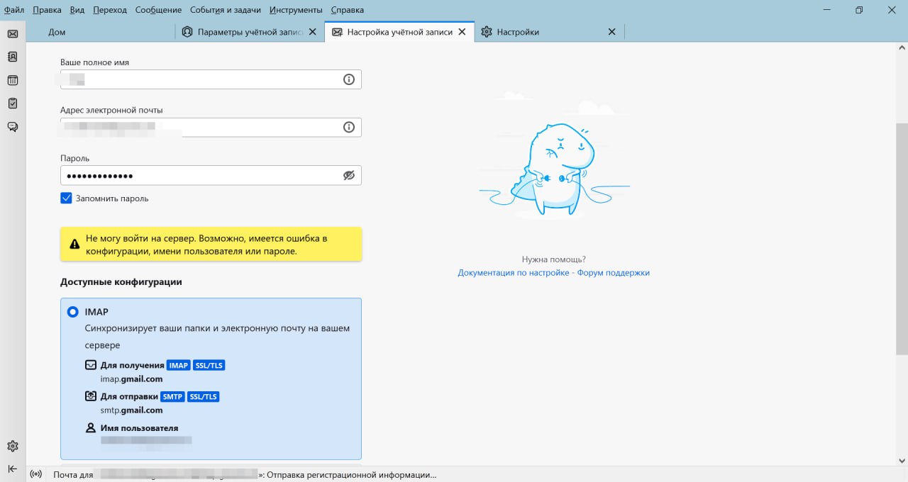Open "Документация по настройке" link
The image size is (908, 482).
pyautogui.click(x=513, y=273)
